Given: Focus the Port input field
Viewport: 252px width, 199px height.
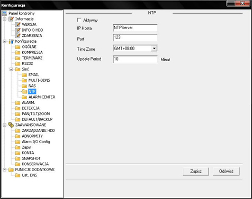Looking at the screenshot, I should [x=135, y=37].
